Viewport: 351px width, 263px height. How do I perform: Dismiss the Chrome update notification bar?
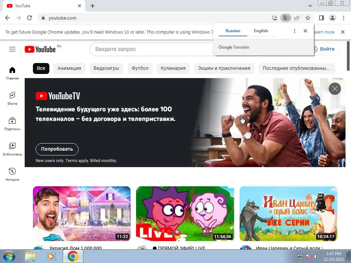coord(343,32)
